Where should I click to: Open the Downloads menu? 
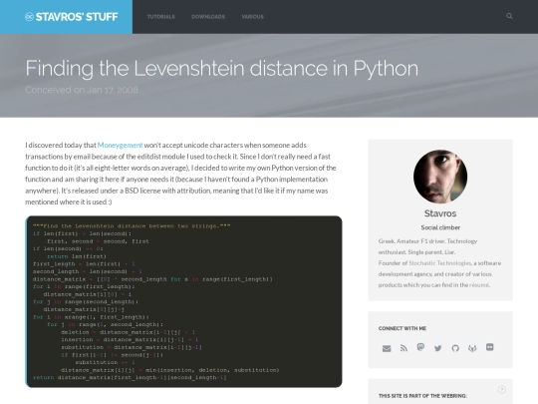[x=208, y=17]
